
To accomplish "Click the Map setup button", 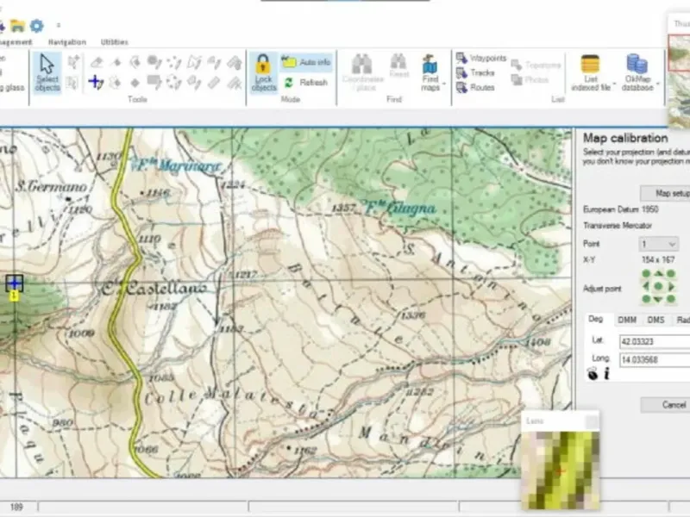I will tap(665, 193).
